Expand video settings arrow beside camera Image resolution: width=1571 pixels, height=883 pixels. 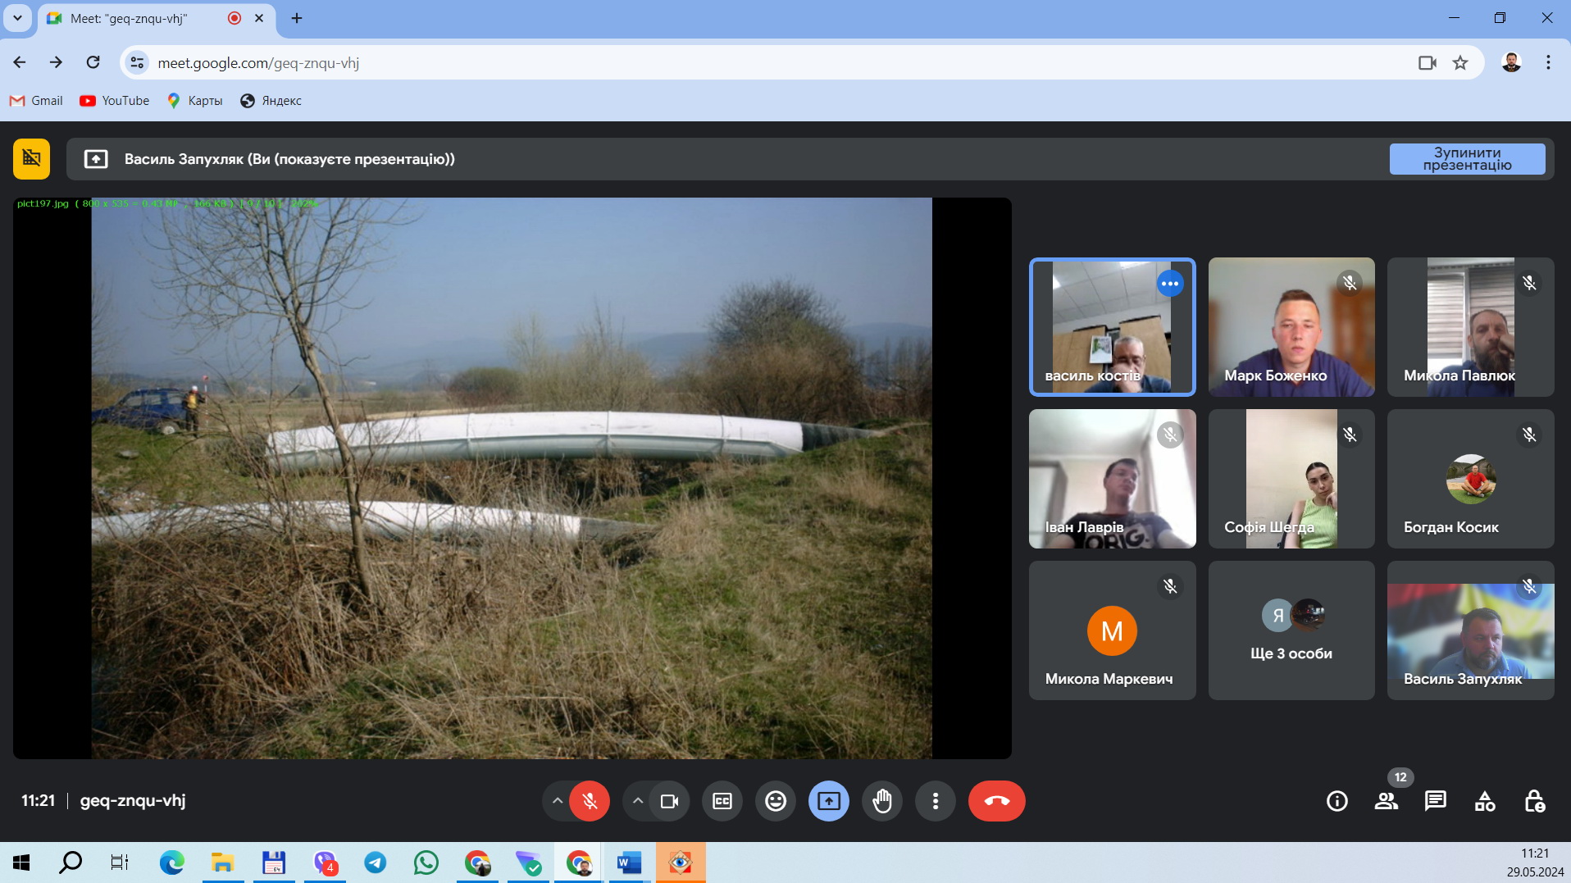637,801
